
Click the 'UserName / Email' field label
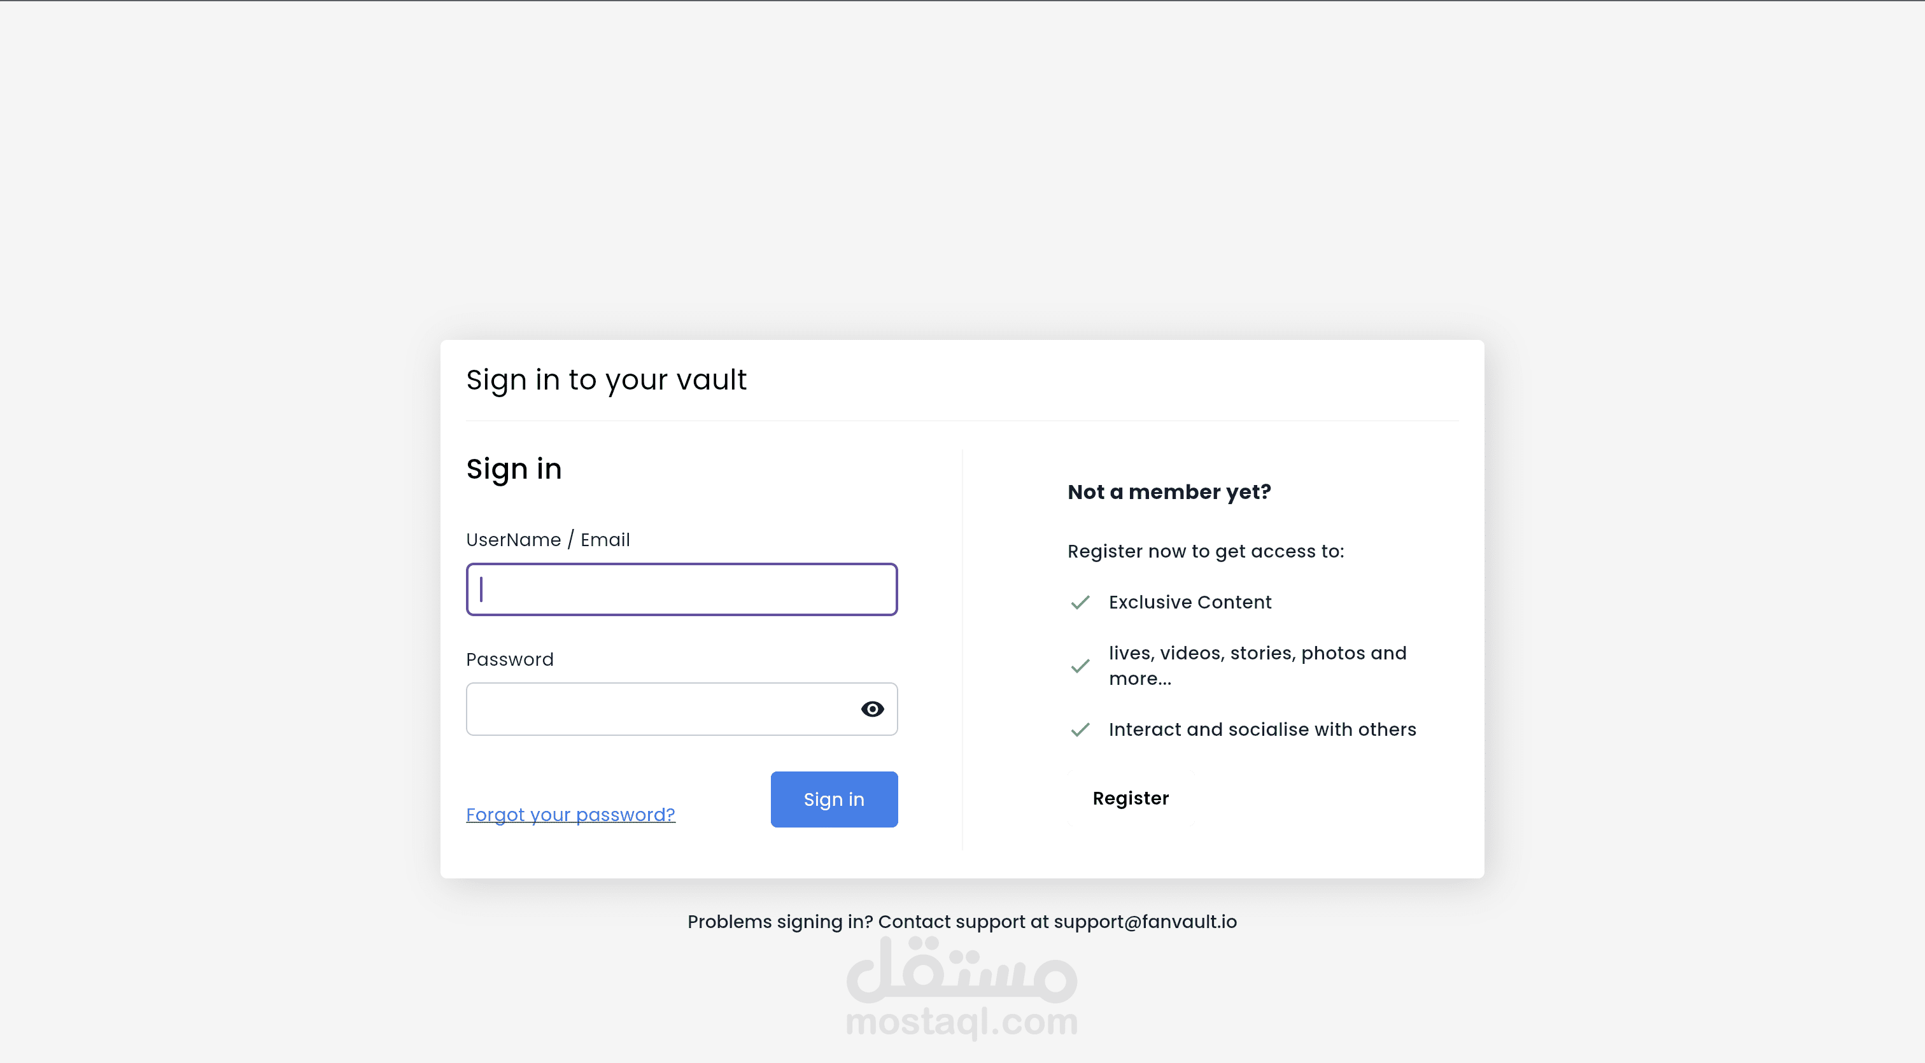coord(547,539)
